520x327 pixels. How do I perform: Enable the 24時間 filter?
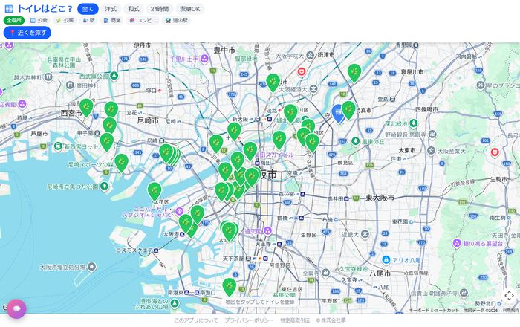pyautogui.click(x=160, y=9)
